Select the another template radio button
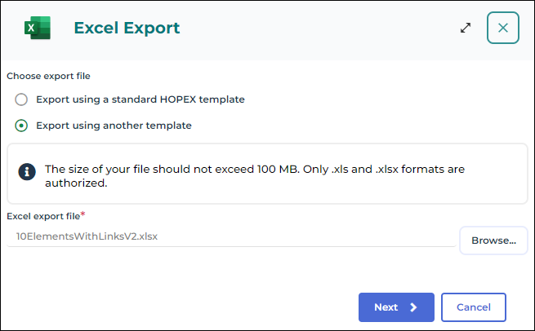This screenshot has width=535, height=331. 21,126
